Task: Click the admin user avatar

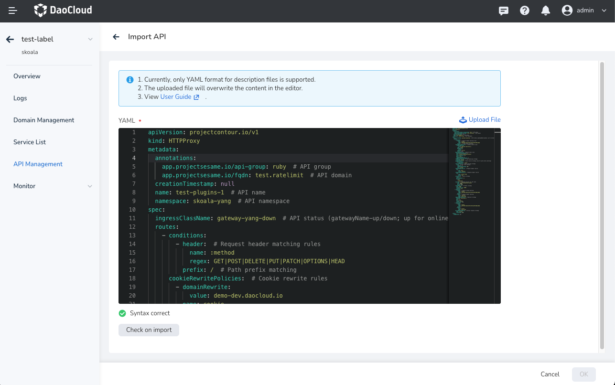Action: click(x=567, y=10)
